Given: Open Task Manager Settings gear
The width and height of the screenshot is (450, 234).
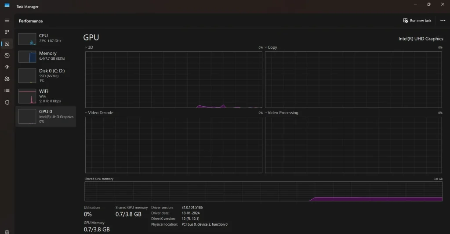Looking at the screenshot, I should [7, 232].
